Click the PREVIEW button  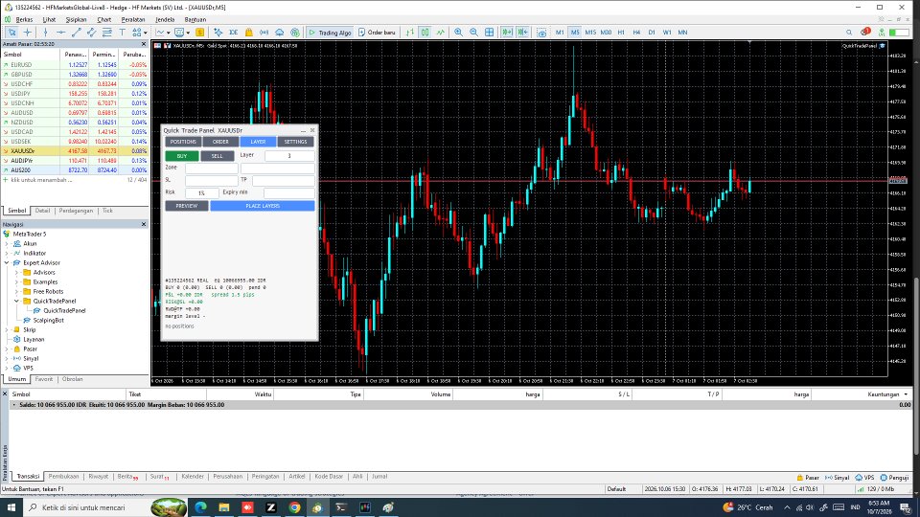point(187,206)
